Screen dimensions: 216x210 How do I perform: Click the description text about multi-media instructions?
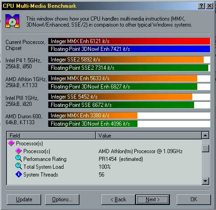tap(109, 22)
